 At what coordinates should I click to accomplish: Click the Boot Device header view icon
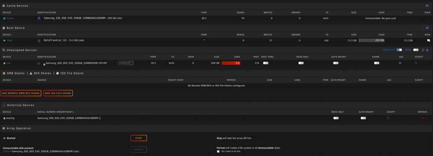click(x=427, y=28)
